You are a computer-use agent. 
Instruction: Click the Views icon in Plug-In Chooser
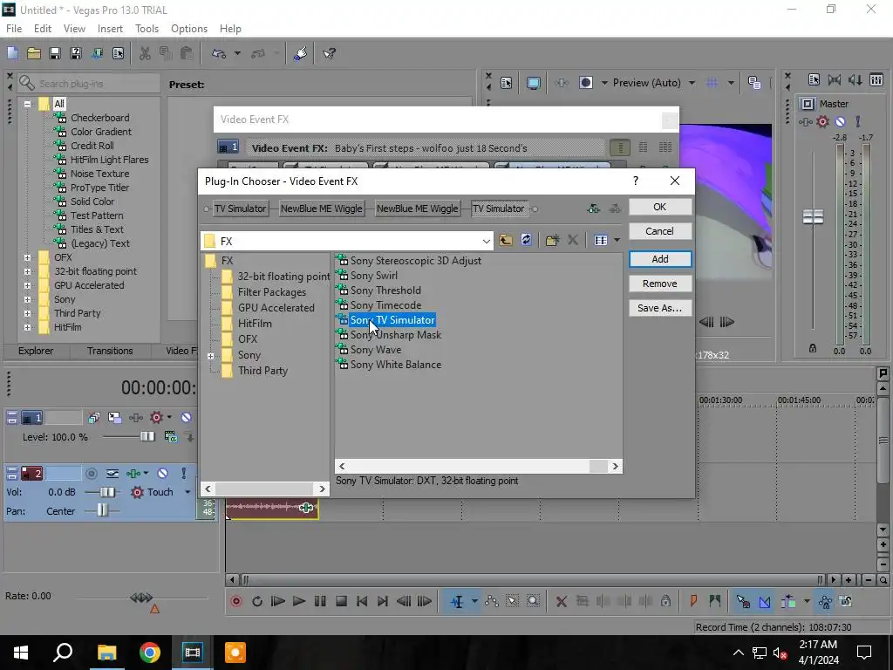[600, 241]
